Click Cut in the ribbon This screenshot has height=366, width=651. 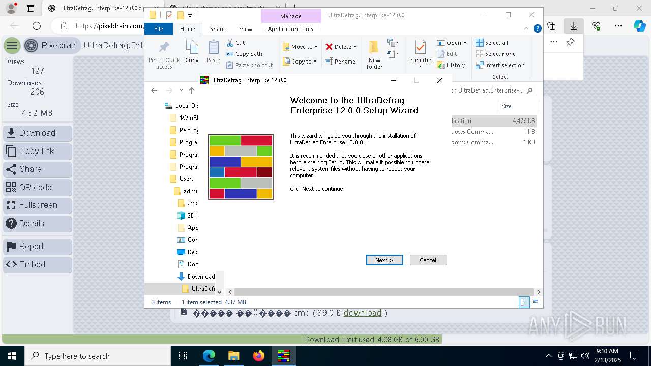235,43
